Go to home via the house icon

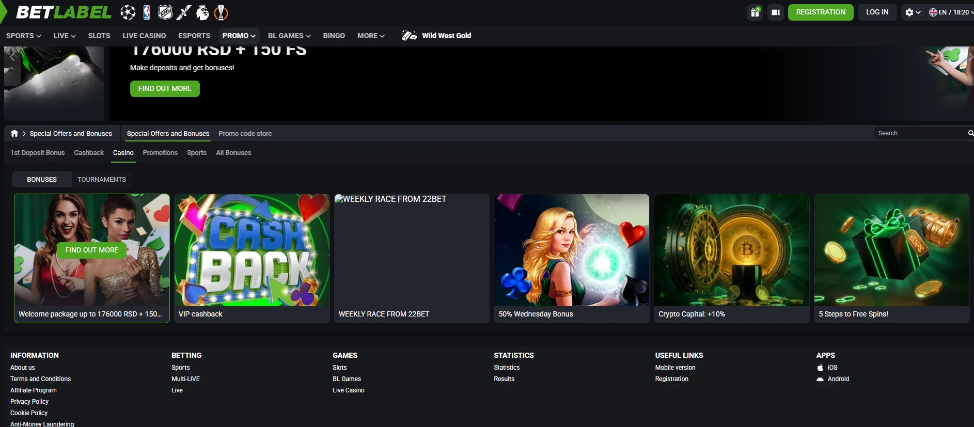tap(14, 133)
